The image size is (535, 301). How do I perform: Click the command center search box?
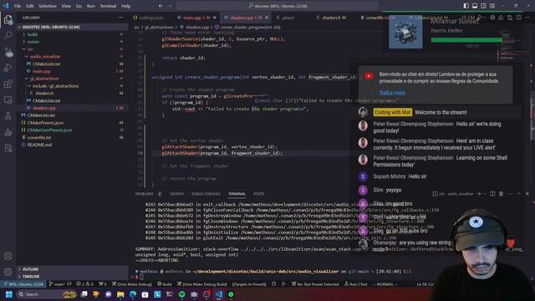pyautogui.click(x=278, y=6)
